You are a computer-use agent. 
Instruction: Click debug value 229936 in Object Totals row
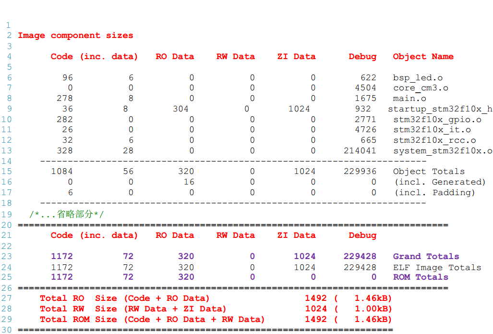click(x=360, y=172)
